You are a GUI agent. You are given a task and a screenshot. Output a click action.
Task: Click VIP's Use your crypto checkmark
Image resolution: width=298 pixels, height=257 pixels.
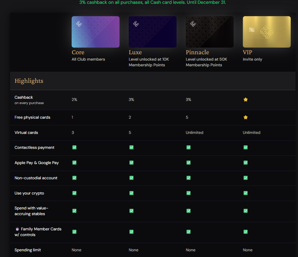click(246, 193)
